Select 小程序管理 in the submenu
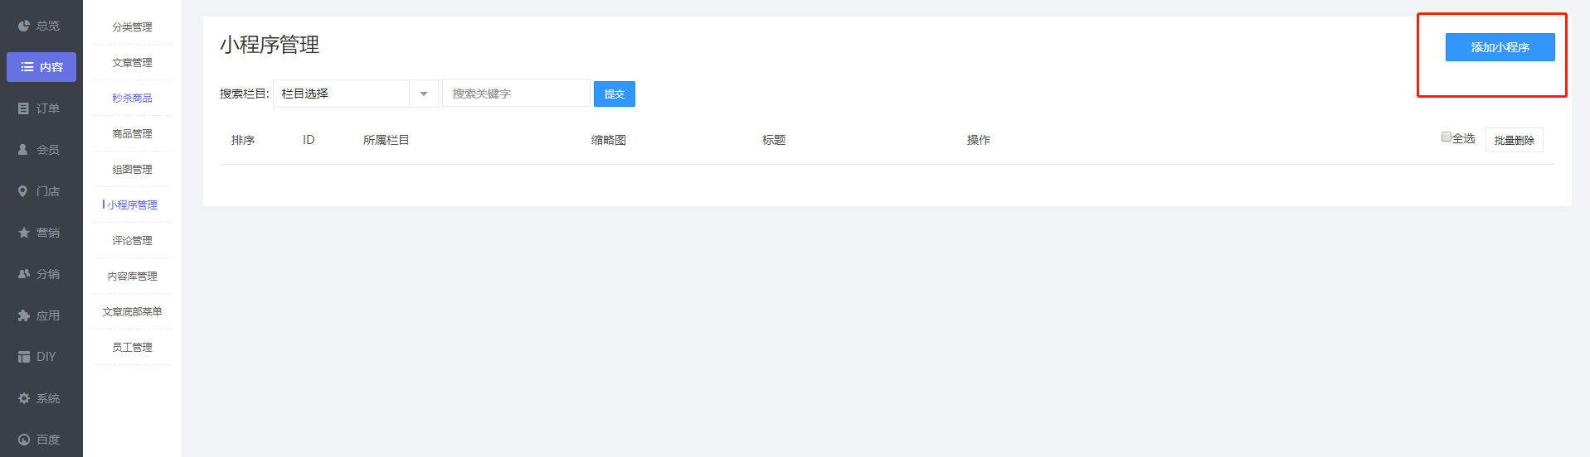Viewport: 1590px width, 457px height. [133, 204]
